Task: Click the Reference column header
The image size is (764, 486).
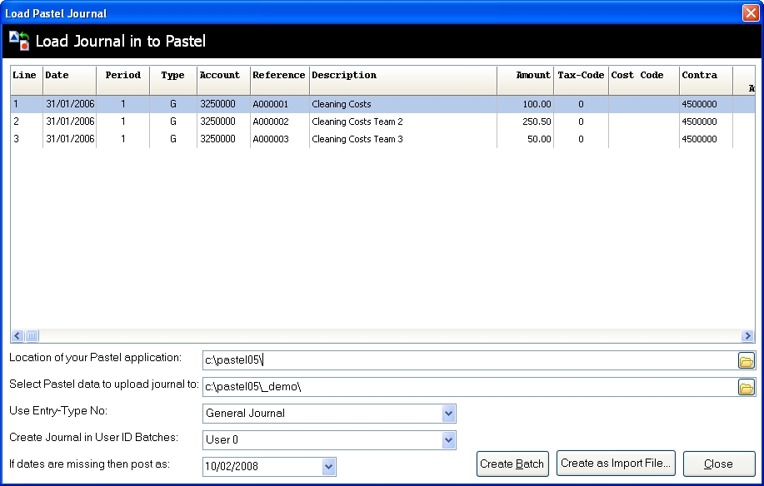Action: [x=280, y=80]
